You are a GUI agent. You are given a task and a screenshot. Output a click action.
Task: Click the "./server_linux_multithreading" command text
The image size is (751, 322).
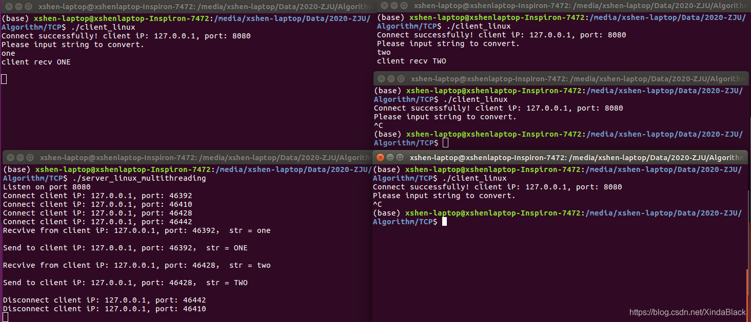coord(139,178)
